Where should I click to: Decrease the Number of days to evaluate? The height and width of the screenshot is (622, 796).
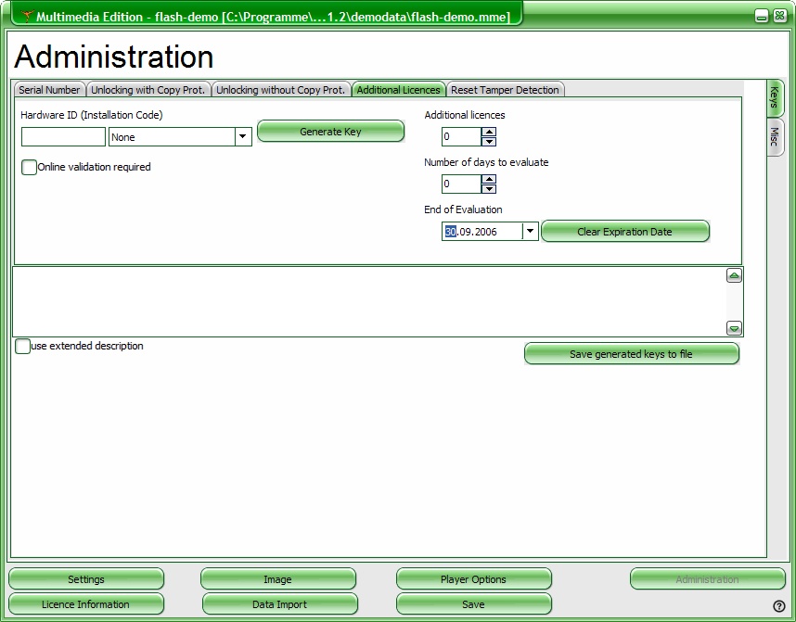coord(489,189)
